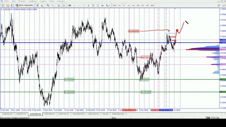Screen dimensions: 226x127
Task: Select the left 0.72525 price label
Action: click(69, 92)
